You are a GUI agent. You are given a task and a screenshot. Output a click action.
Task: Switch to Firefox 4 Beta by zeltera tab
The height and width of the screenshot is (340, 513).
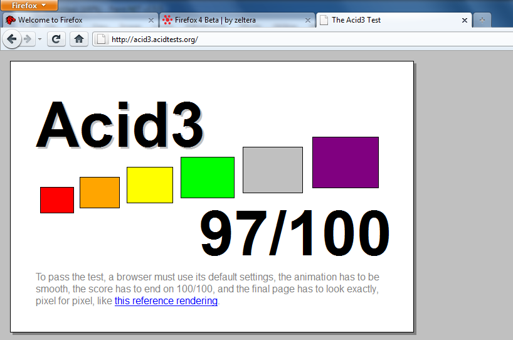tap(237, 20)
